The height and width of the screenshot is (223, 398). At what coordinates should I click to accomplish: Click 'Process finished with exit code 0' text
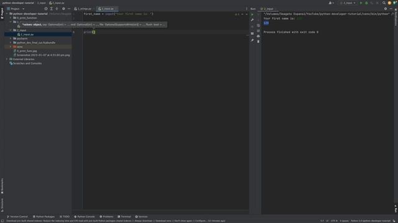point(291,32)
